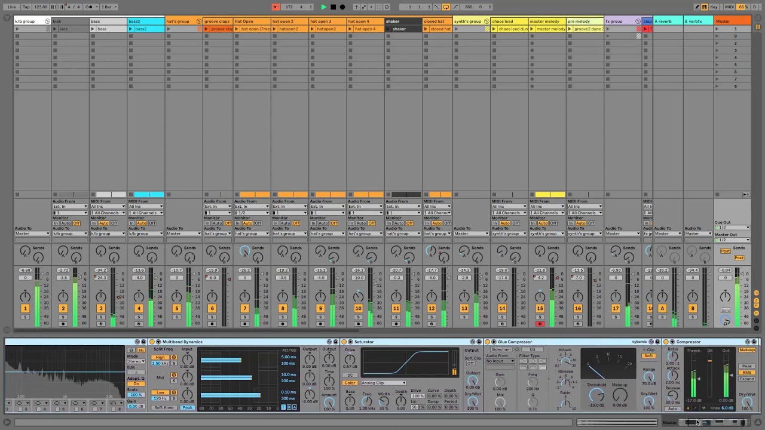This screenshot has width=765, height=430.
Task: Click the Makeup button in Compressor
Action: pos(747,350)
